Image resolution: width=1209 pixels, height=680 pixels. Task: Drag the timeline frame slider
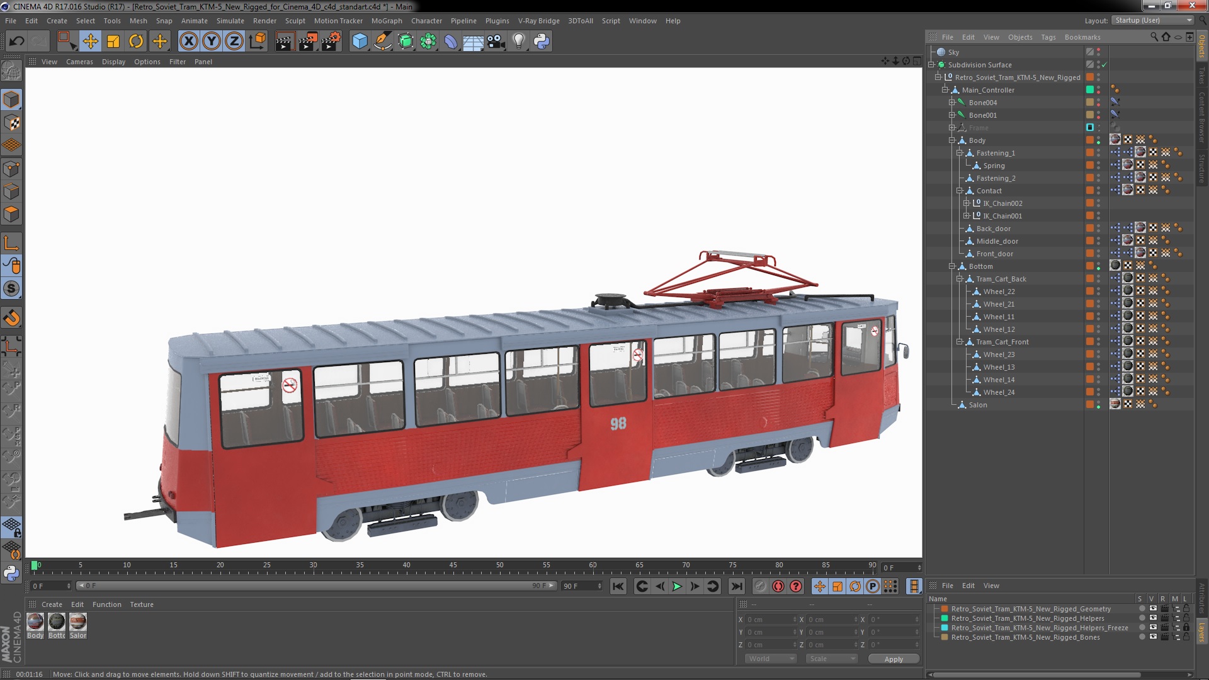click(34, 565)
